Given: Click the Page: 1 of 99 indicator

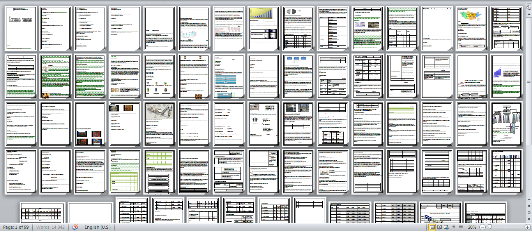Looking at the screenshot, I should pos(17,227).
